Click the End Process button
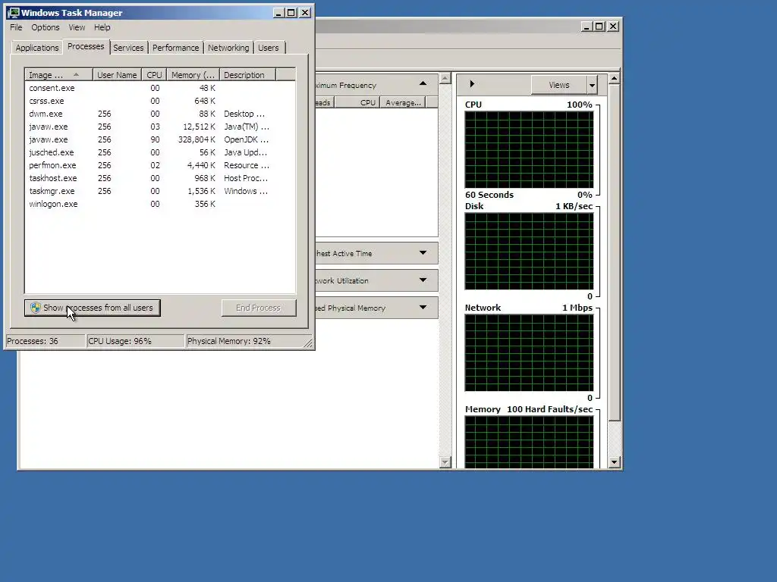Viewport: 777px width, 582px height. coord(259,308)
